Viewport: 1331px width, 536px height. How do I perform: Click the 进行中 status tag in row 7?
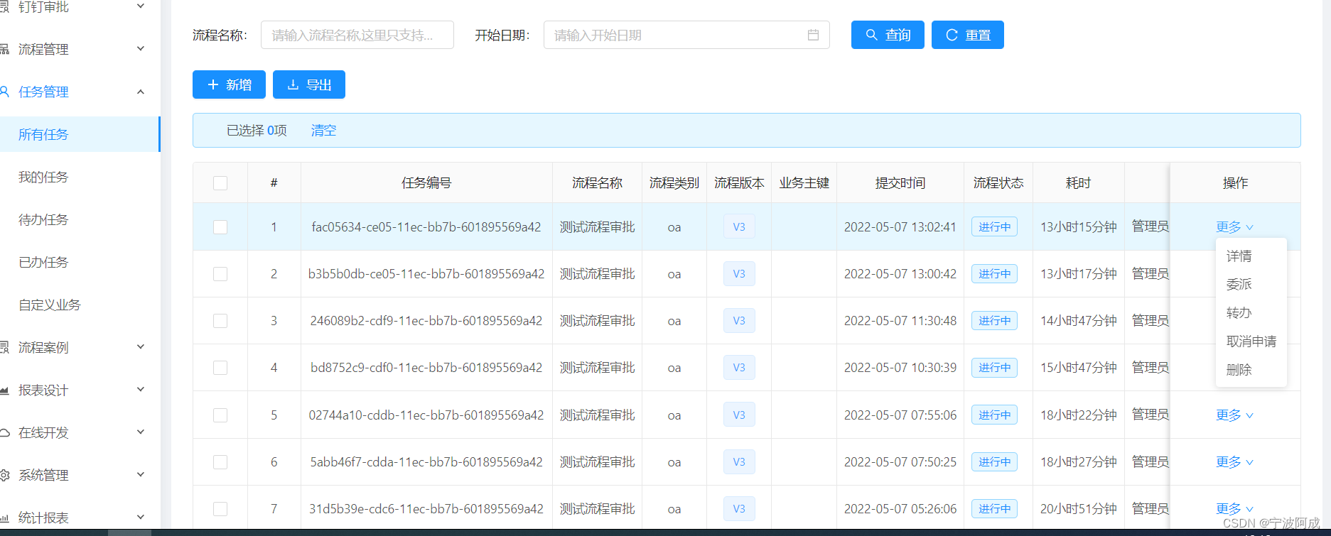pos(994,508)
